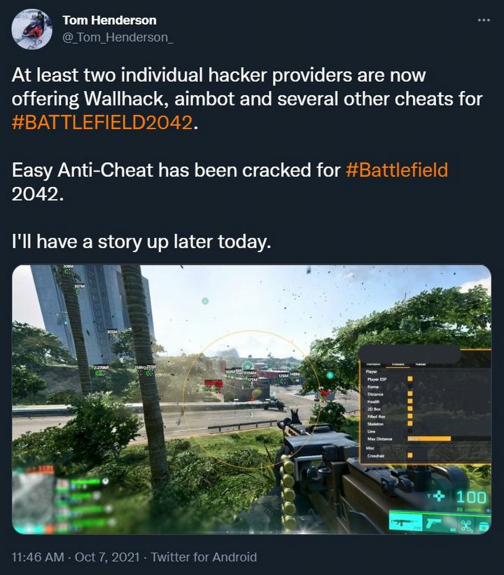
Task: Toggle the Skeleton checkbox off
Action: (409, 423)
